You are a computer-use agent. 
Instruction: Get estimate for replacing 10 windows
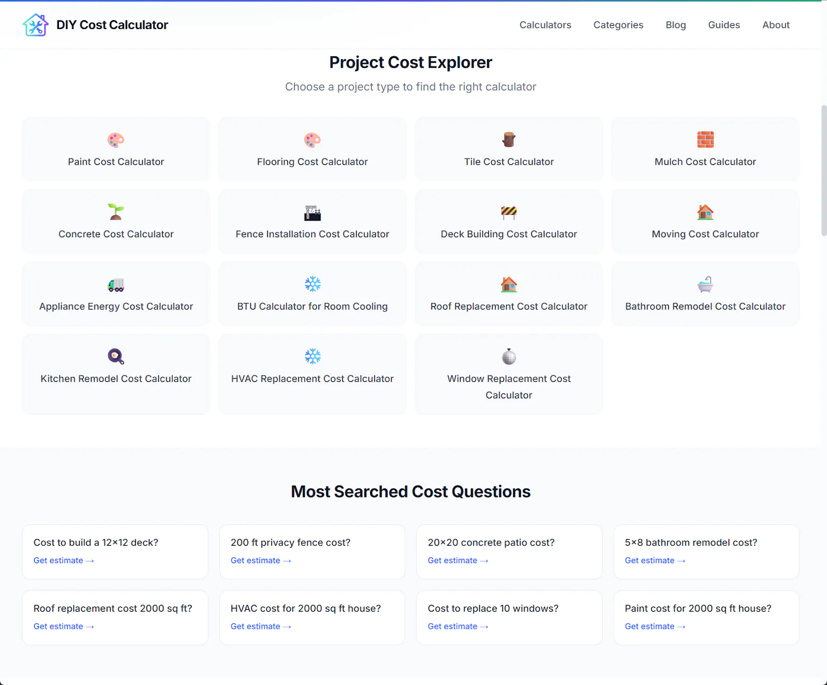[x=457, y=626]
